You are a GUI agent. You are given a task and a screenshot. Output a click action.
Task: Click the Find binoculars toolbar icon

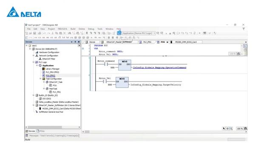(x=70, y=33)
